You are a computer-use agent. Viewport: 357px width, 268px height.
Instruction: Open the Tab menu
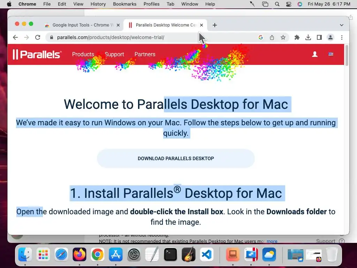(x=170, y=4)
